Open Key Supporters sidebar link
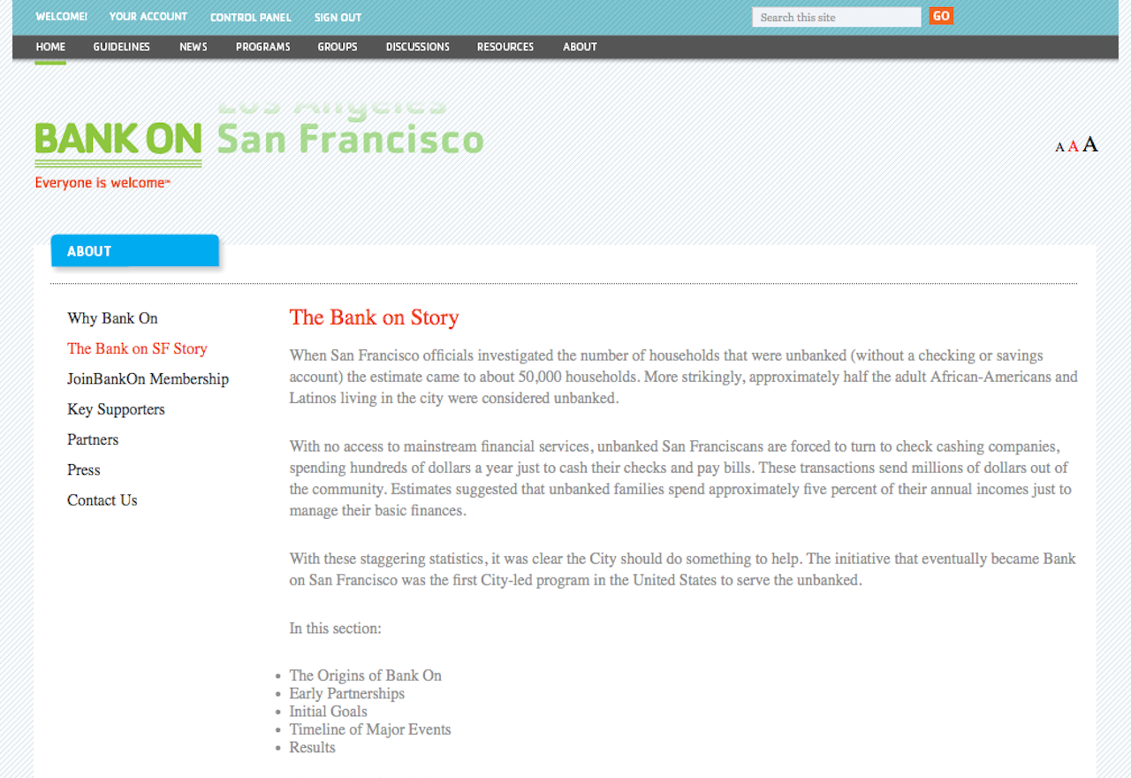 [116, 409]
